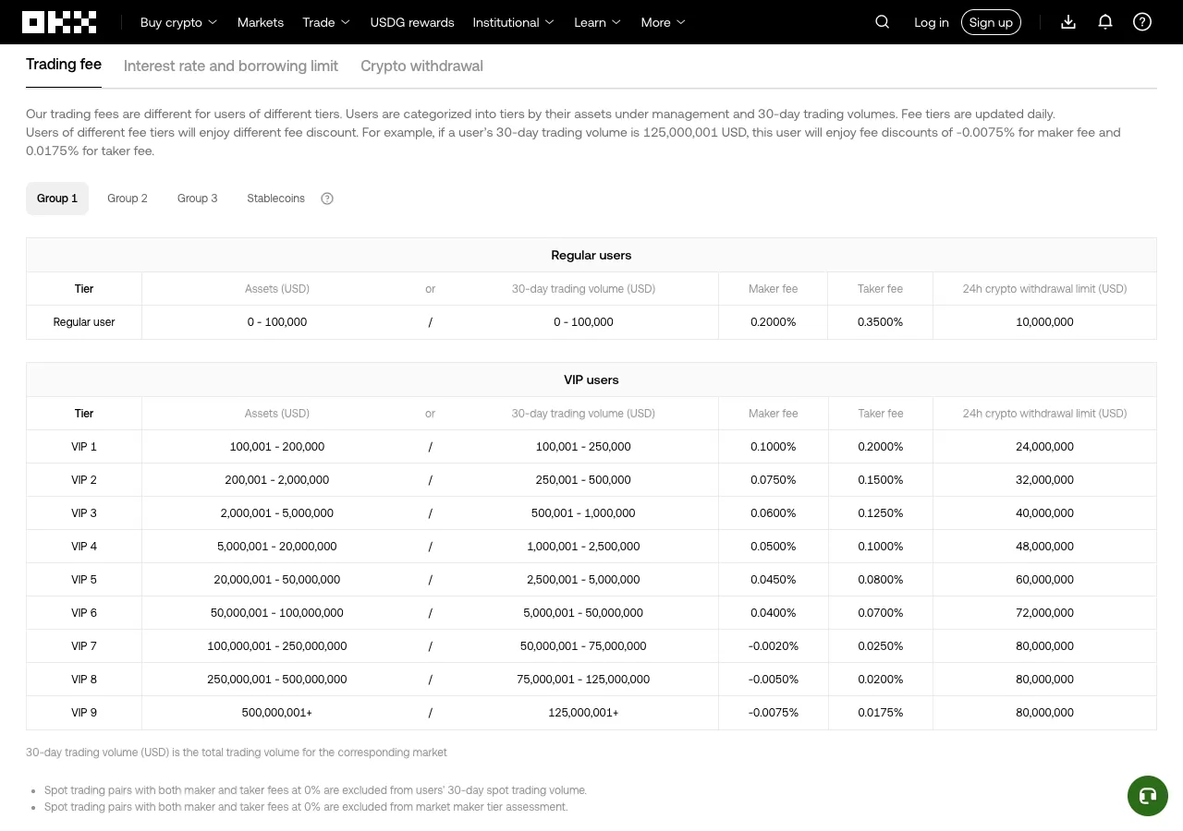This screenshot has width=1183, height=831.
Task: Select the Group 1 fee tab
Action: (57, 199)
